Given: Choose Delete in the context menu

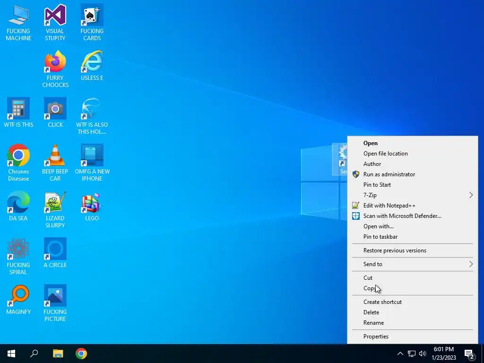Looking at the screenshot, I should pos(412,312).
